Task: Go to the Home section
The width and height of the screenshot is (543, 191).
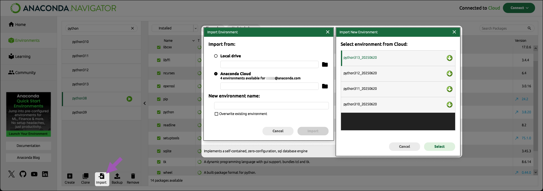Action: (29, 25)
